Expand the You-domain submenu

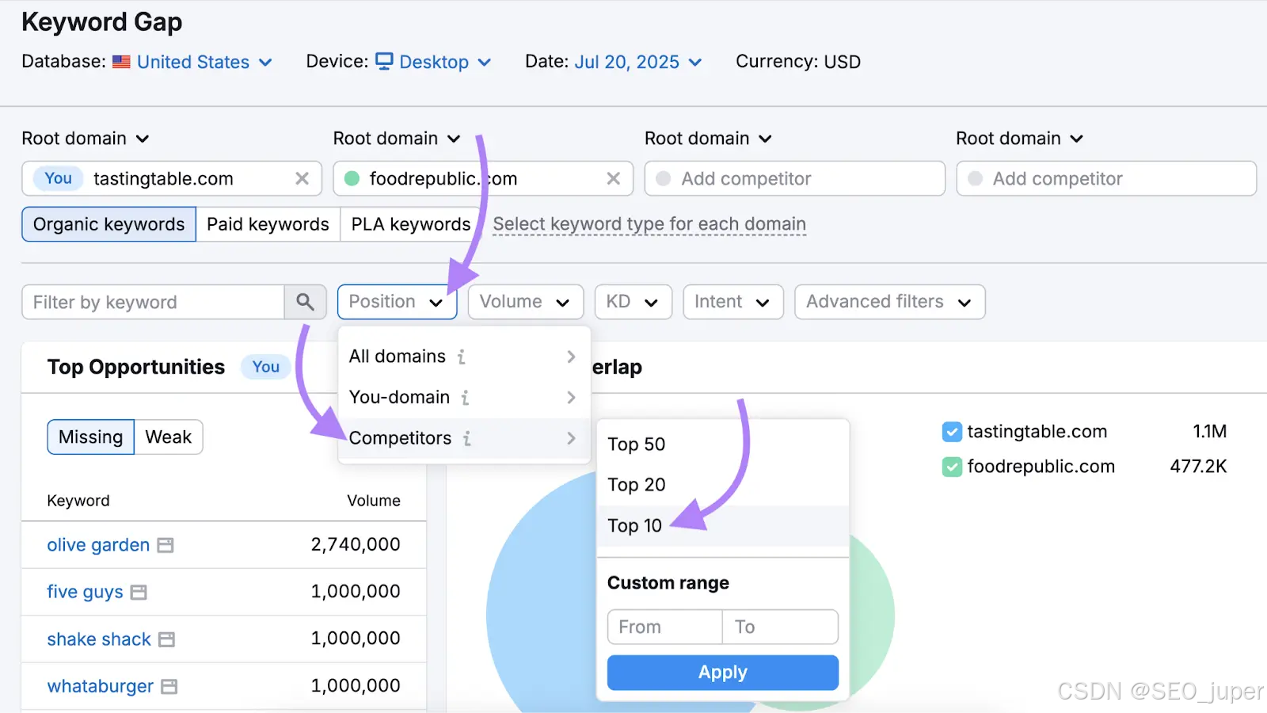point(464,398)
